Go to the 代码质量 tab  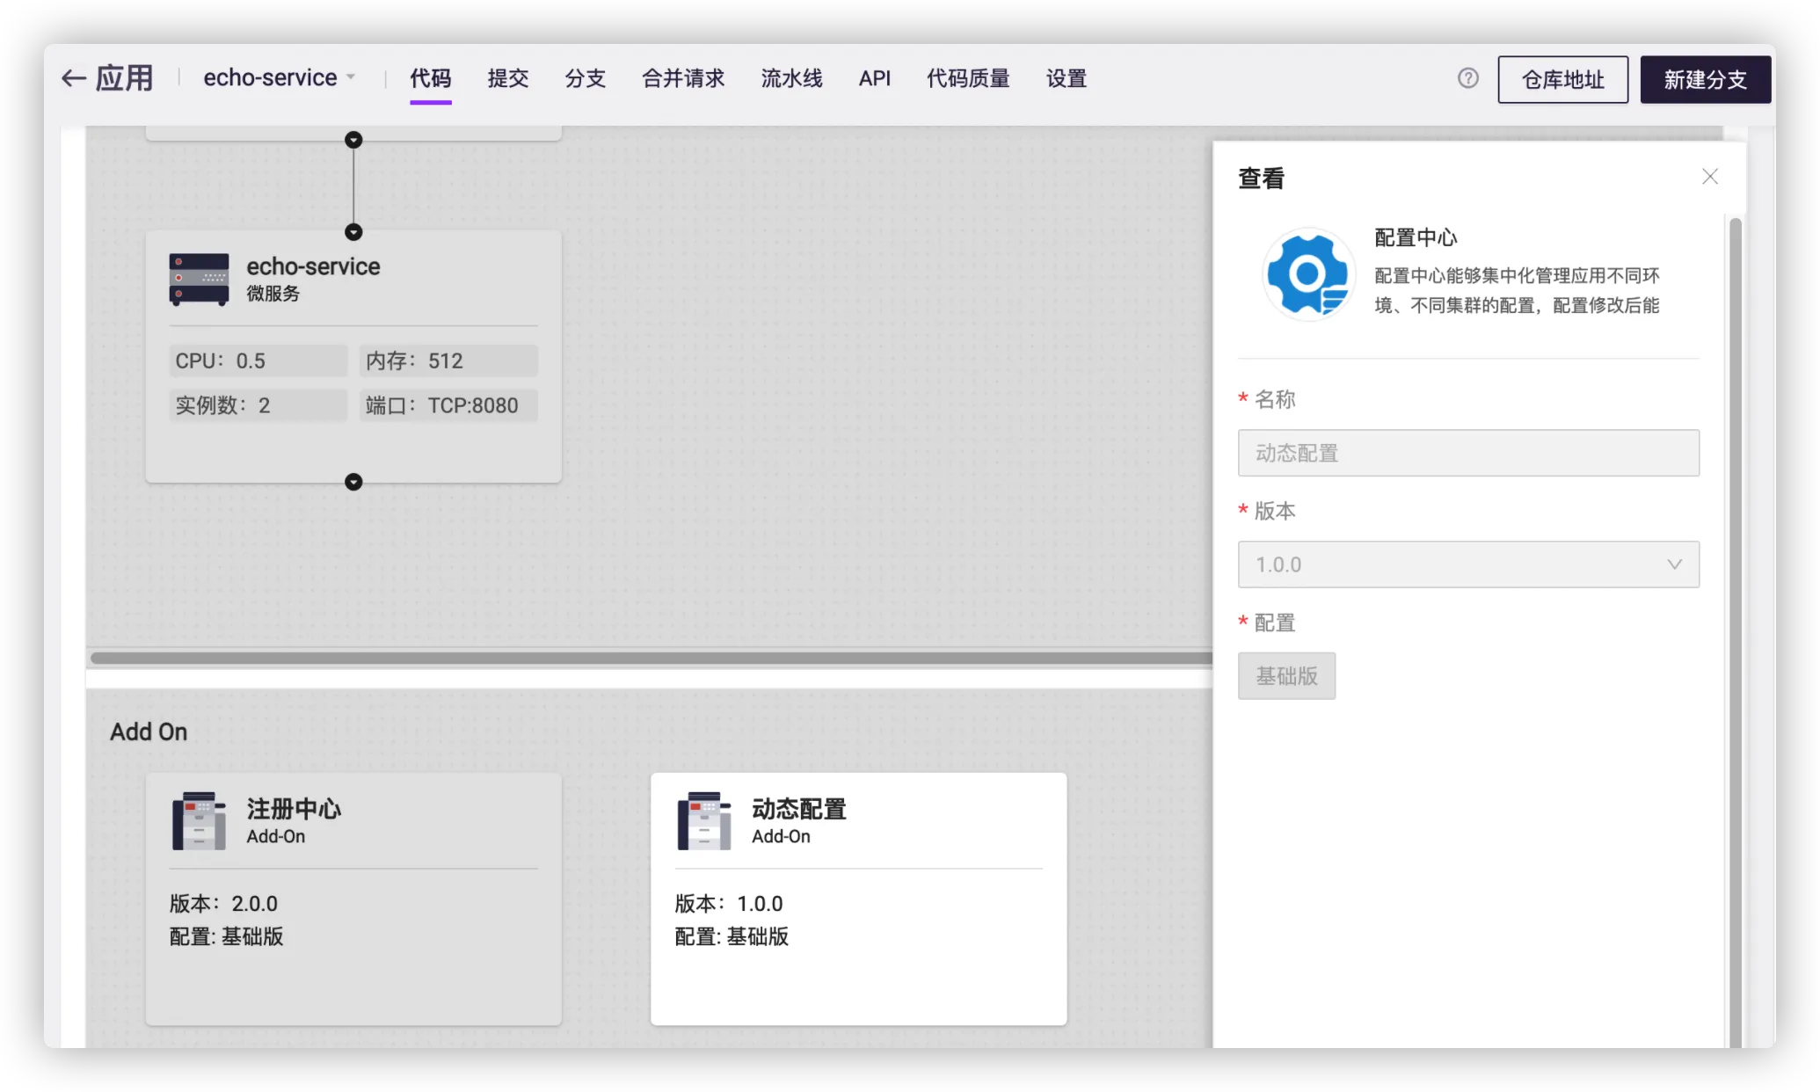tap(968, 78)
